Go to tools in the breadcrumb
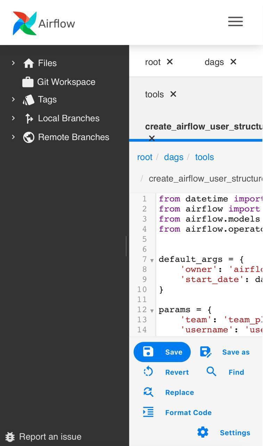The width and height of the screenshot is (263, 446). (x=204, y=157)
